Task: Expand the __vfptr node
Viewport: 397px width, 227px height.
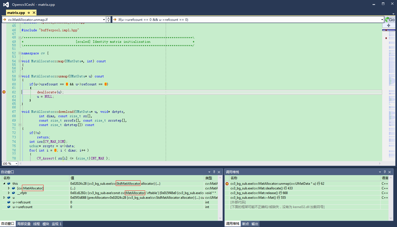Action: [x=9, y=193]
